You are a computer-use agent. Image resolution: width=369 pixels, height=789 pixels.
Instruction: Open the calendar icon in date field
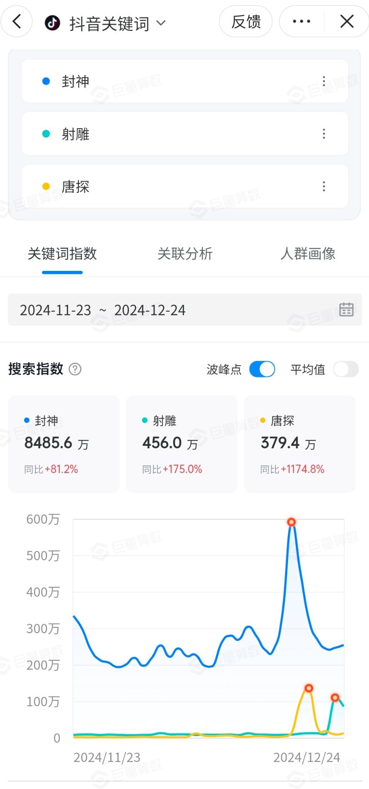pyautogui.click(x=346, y=310)
